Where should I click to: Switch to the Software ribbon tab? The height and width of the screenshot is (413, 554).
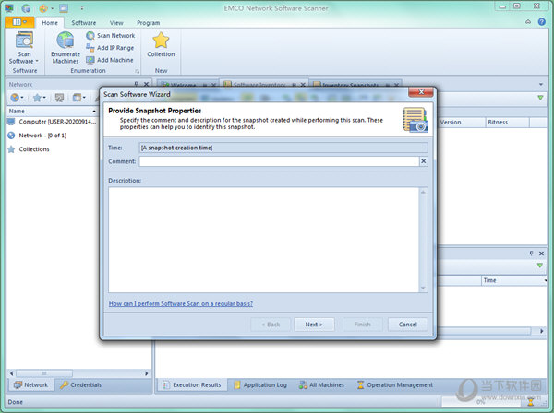pos(84,22)
